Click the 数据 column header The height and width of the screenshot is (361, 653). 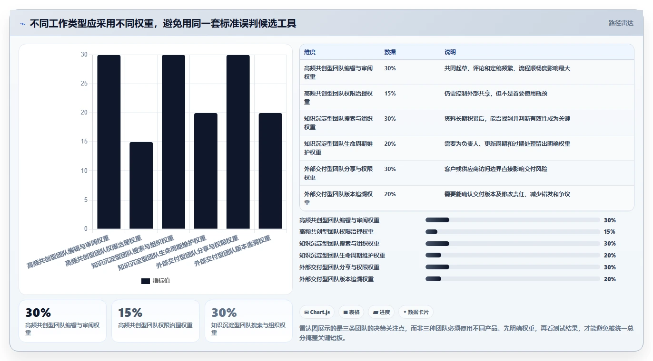(x=390, y=52)
